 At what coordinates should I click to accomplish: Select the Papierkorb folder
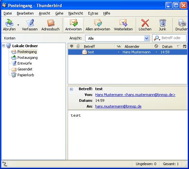point(26,75)
